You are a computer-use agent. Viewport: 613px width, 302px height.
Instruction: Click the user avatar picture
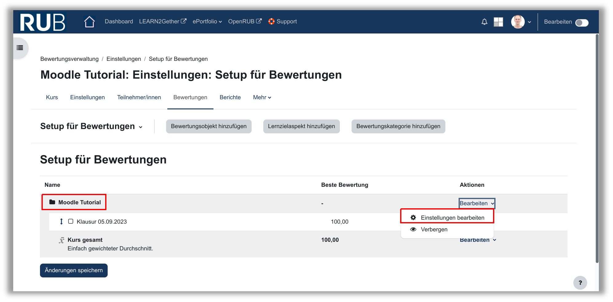[518, 22]
